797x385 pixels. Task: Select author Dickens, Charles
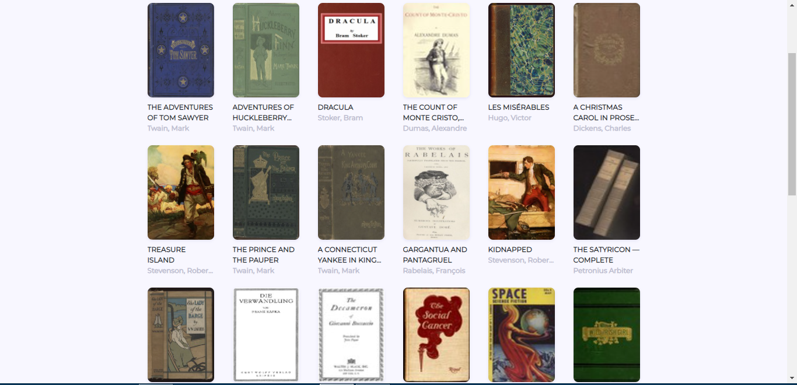602,128
